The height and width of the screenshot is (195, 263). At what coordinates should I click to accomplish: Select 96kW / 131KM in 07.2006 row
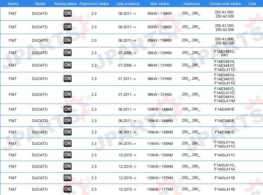(159, 65)
